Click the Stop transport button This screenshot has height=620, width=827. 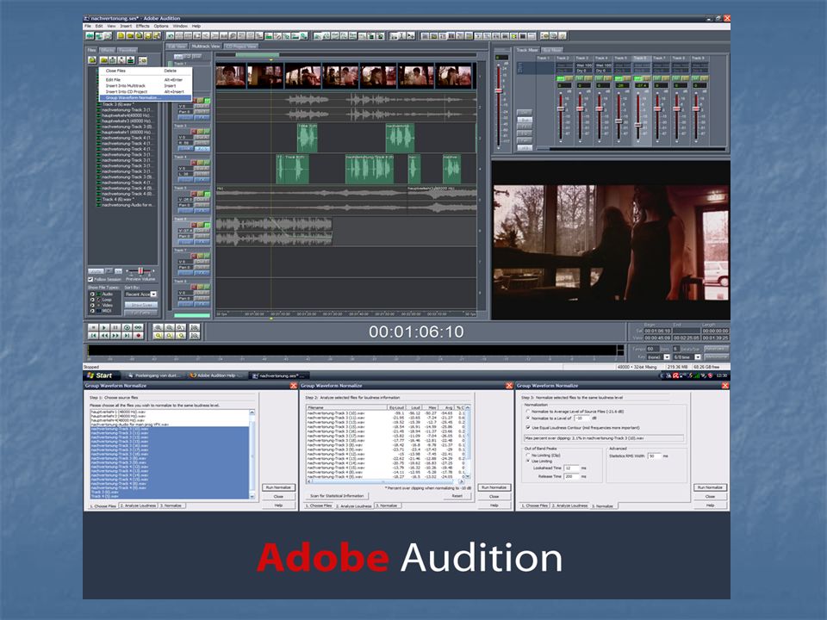point(93,327)
